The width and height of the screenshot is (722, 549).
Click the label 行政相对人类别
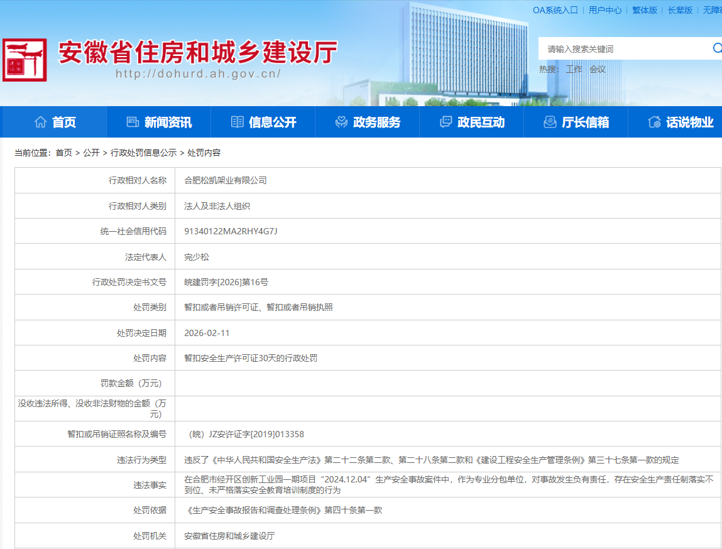(x=137, y=206)
